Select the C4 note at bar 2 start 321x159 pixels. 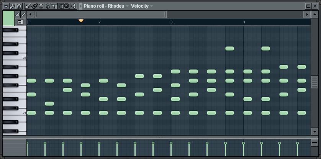tap(103, 113)
